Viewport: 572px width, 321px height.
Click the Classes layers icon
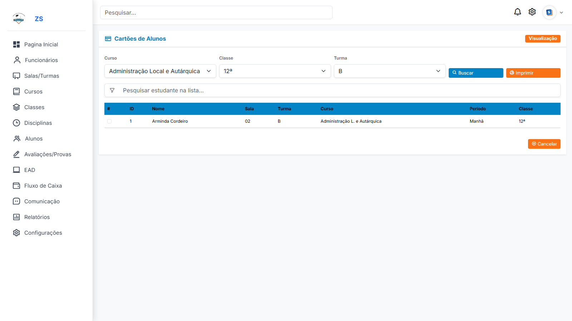pyautogui.click(x=16, y=107)
